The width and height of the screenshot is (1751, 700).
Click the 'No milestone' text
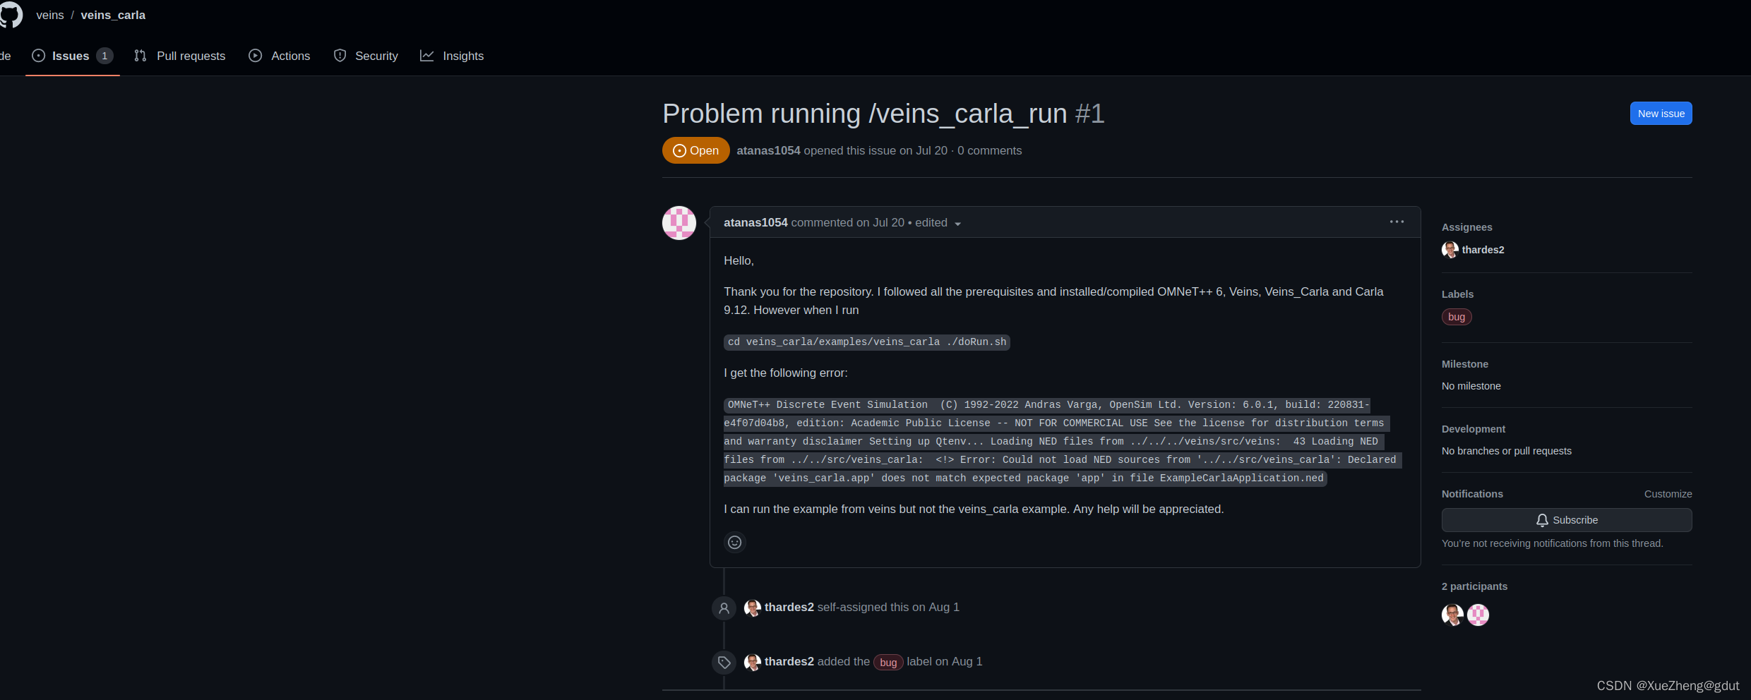coord(1471,386)
